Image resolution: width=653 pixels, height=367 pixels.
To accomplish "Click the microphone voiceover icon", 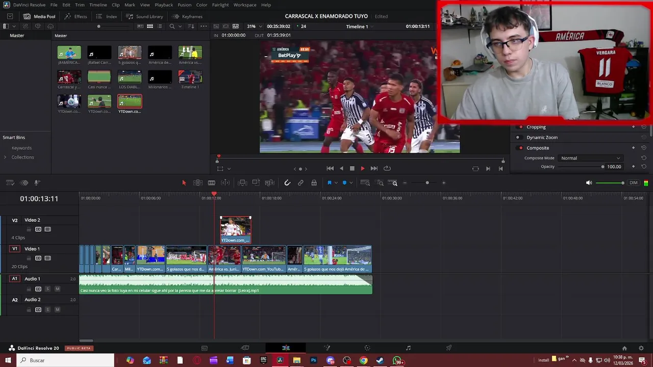I will pyautogui.click(x=37, y=183).
